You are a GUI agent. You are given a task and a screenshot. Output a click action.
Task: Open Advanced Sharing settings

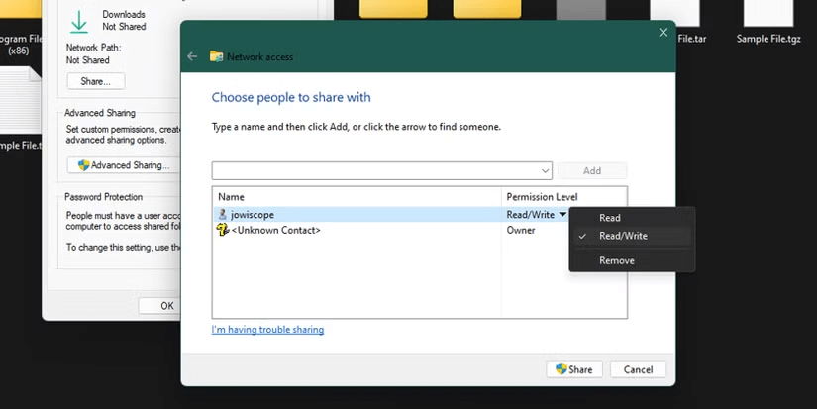124,165
